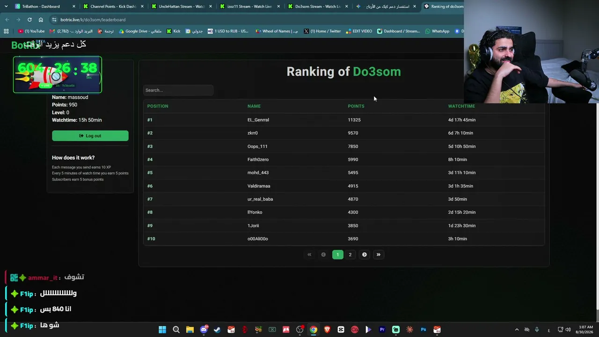Open Adobe Premiere Pro from taskbar
The height and width of the screenshot is (337, 599).
[382, 330]
